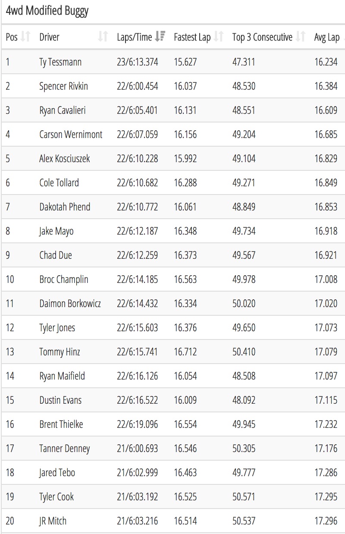Click the sort arrows next to Pos

point(26,37)
